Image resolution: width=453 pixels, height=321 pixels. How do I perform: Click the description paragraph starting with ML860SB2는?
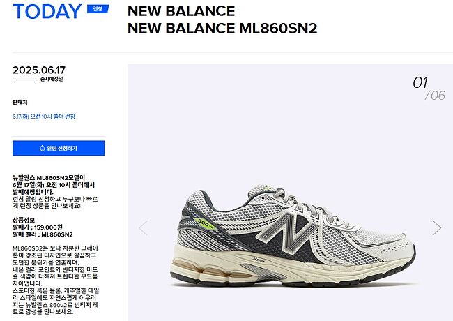(x=56, y=280)
